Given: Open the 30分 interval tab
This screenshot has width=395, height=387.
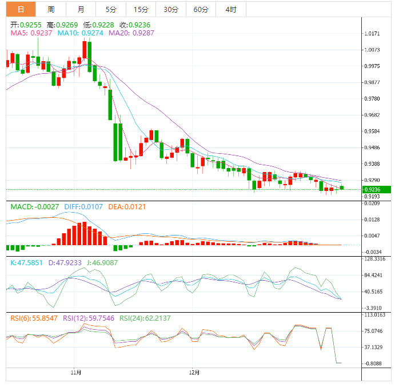Looking at the screenshot, I should tap(171, 9).
